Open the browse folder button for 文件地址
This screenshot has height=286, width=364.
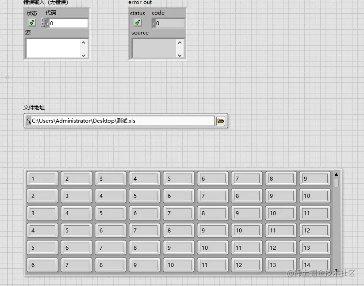click(x=221, y=121)
